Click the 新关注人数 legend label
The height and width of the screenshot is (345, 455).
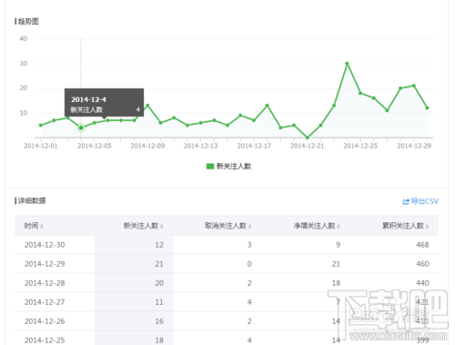[234, 167]
